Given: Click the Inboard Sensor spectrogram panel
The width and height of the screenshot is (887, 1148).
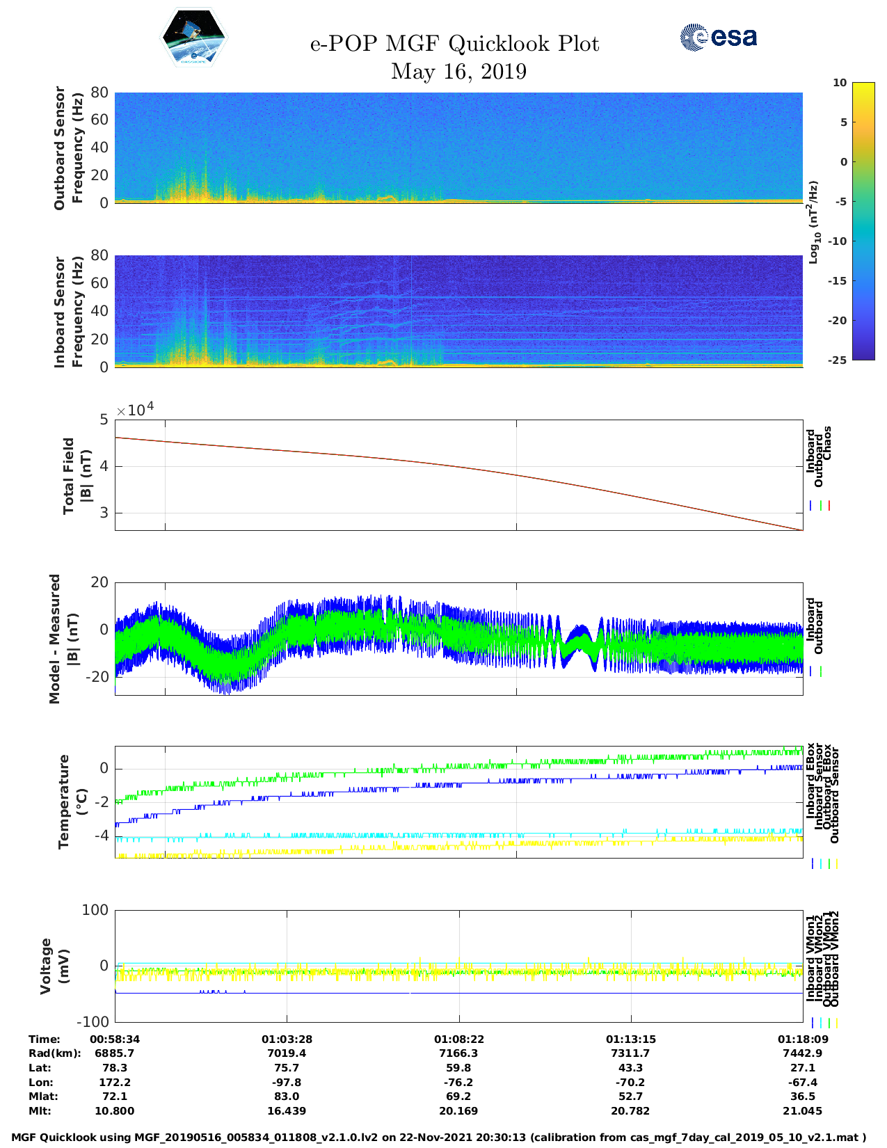Looking at the screenshot, I should coord(458,311).
